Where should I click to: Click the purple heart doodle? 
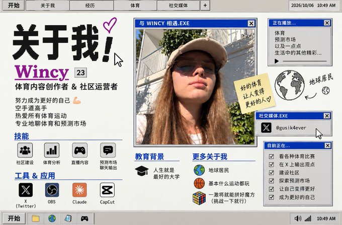point(110,25)
